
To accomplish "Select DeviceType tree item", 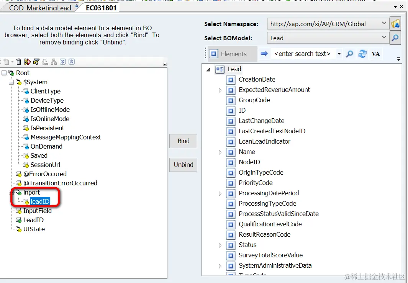I will 47,100.
